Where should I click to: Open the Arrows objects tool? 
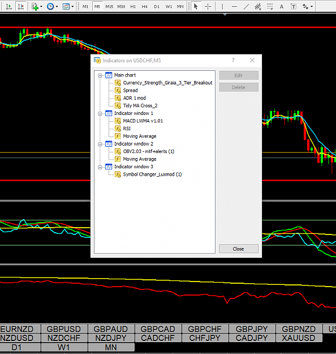tap(305, 7)
